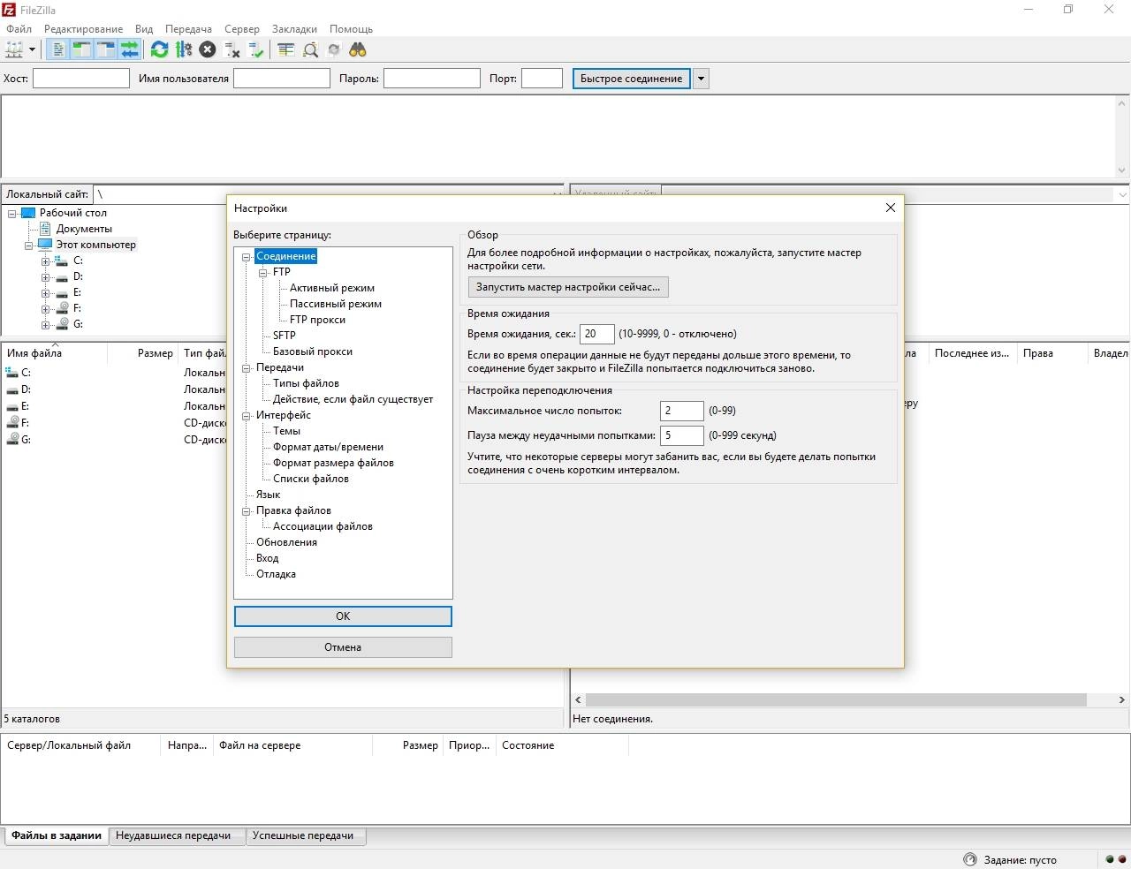The width and height of the screenshot is (1131, 869).
Task: Open the directory listing filters icon
Action: (x=285, y=49)
